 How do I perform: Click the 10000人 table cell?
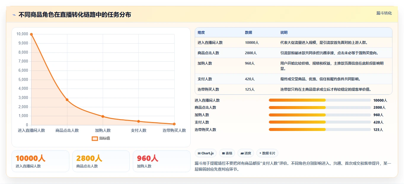(252, 43)
